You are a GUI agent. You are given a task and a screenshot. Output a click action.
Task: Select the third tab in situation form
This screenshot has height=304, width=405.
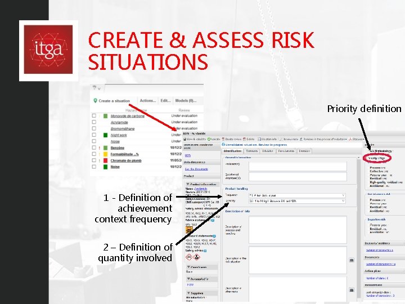click(268, 151)
